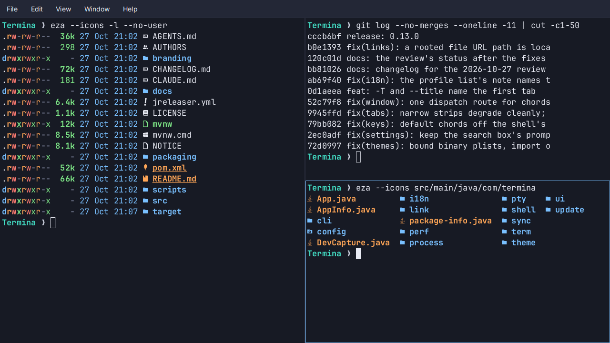Click the AppInfo.java file name

pos(346,210)
